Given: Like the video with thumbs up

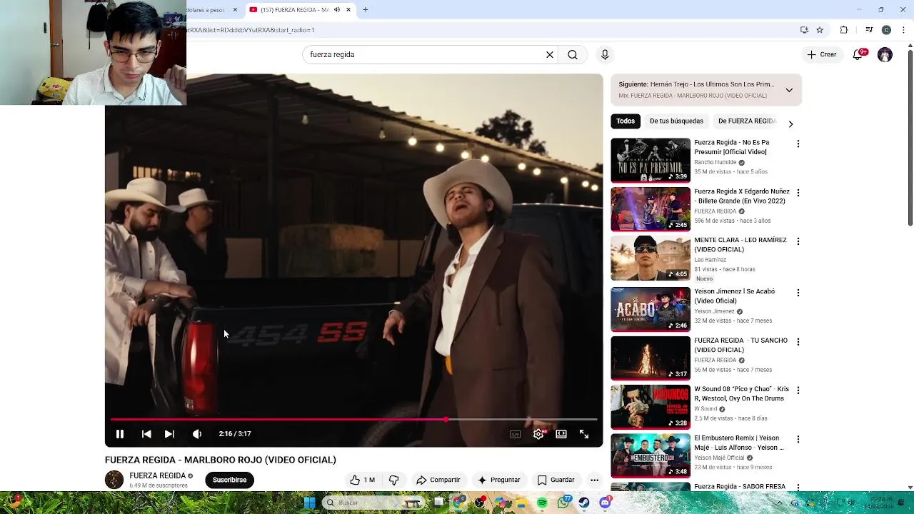Looking at the screenshot, I should click(363, 480).
